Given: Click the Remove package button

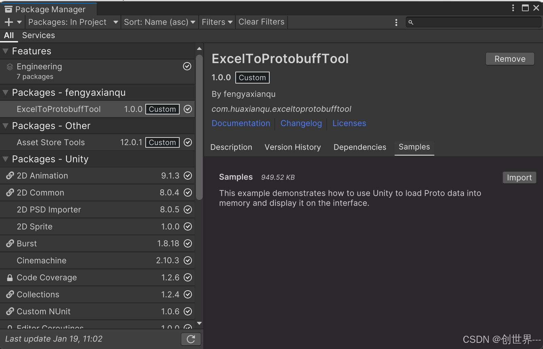Looking at the screenshot, I should click(x=510, y=59).
